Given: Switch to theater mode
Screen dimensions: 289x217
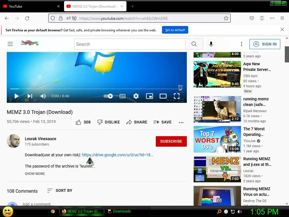Looking at the screenshot, I should (x=163, y=96).
